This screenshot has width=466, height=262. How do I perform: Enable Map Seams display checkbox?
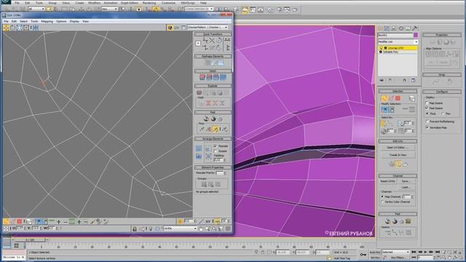coord(427,103)
